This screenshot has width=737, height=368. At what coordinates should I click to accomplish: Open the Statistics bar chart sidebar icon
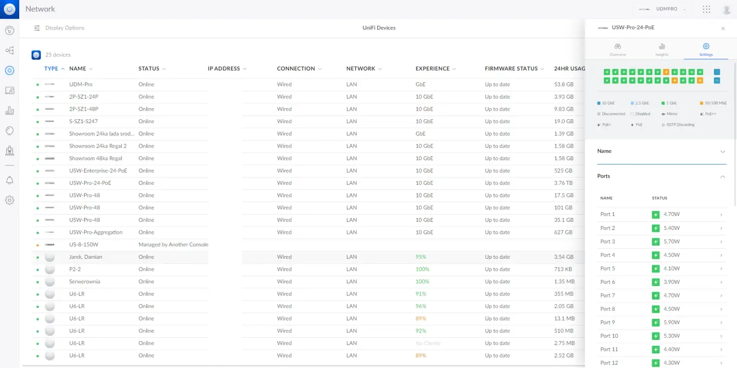click(10, 111)
